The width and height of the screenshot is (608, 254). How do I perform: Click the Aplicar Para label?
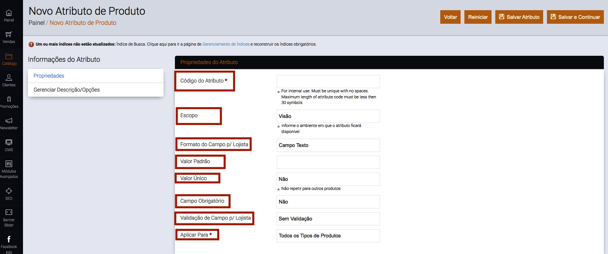[x=196, y=235]
